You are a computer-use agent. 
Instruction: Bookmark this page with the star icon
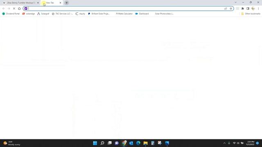point(231,9)
